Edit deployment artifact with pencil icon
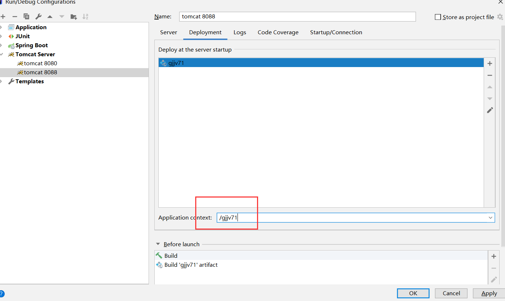505x301 pixels. (x=490, y=110)
